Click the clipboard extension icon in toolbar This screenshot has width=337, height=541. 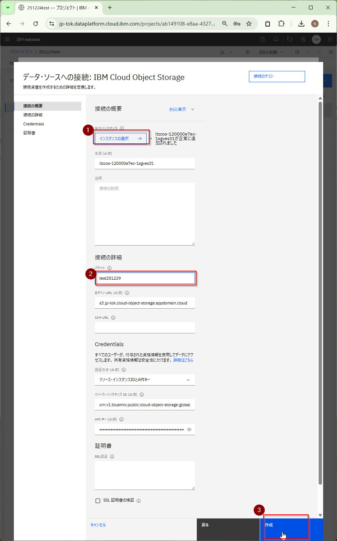268,24
